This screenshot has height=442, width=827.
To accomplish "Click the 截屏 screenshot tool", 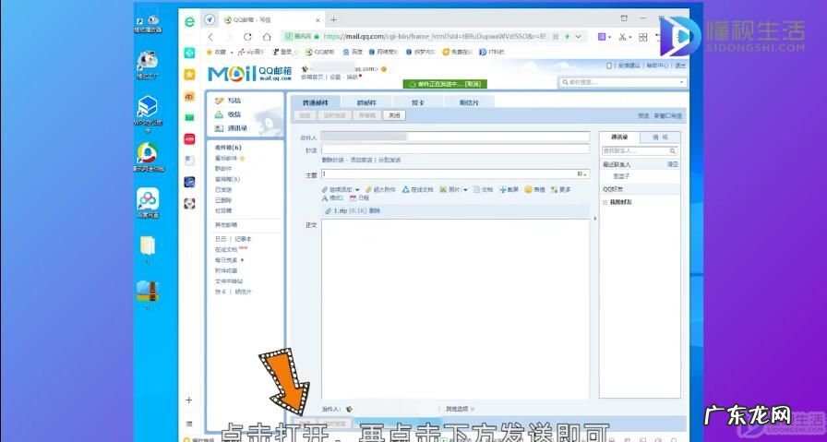I will click(x=509, y=189).
